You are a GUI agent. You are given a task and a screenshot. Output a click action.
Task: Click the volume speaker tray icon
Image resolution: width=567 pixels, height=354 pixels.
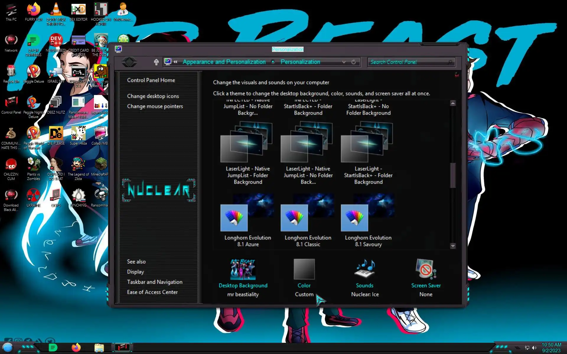(x=534, y=348)
